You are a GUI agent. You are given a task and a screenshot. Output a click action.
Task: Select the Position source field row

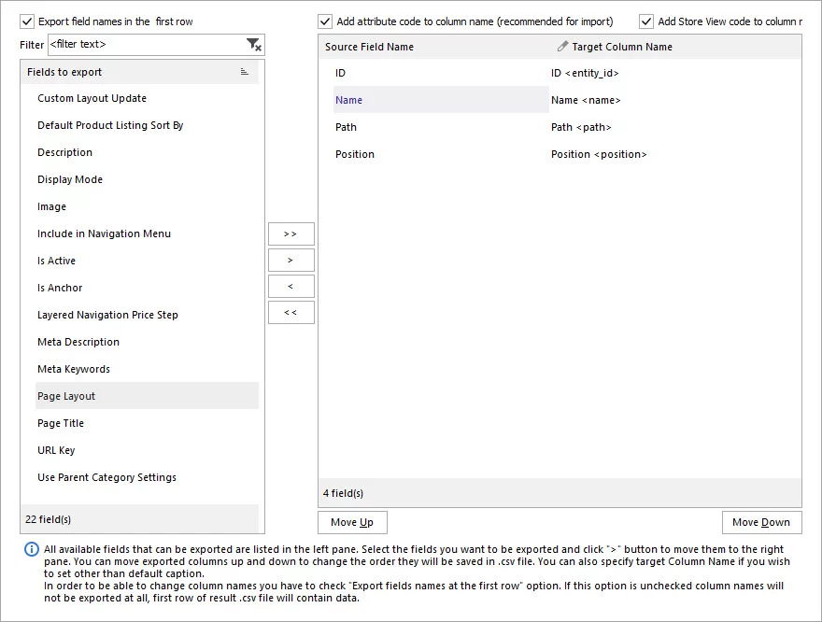[441, 155]
